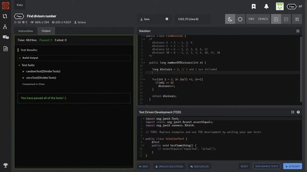Image resolution: width=307 pixels, height=172 pixels.
Task: Open the DISCUSS button
Action: [200, 167]
